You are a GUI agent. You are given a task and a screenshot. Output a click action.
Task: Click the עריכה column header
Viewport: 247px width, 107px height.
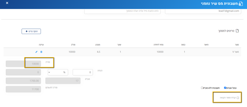coord(41,45)
